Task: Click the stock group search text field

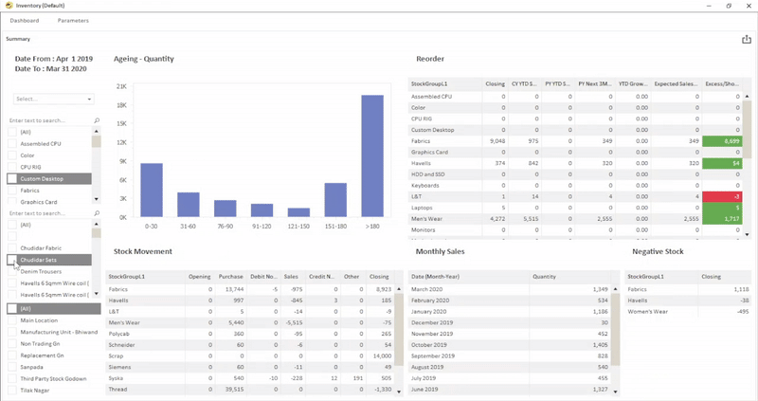Action: 50,120
